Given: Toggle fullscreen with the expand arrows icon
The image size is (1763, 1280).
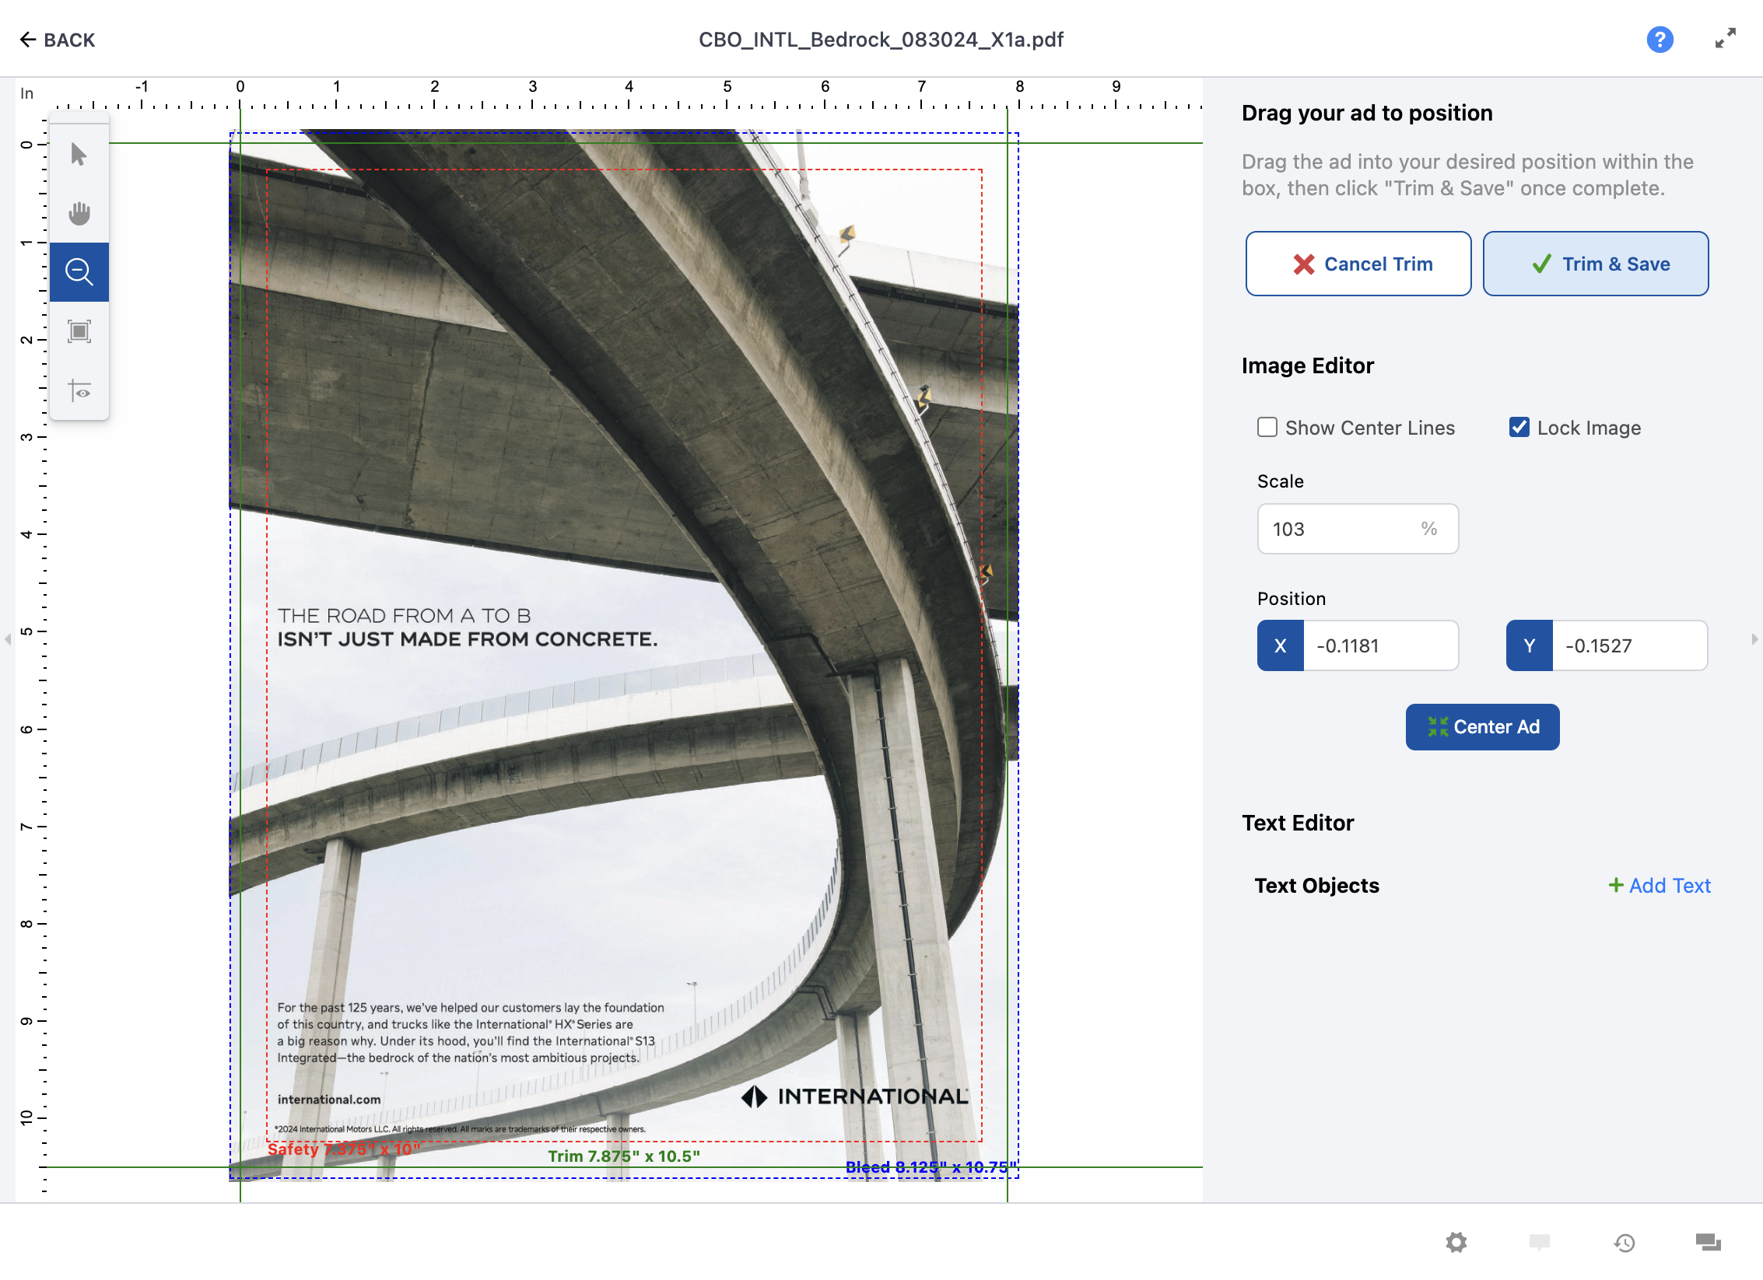Looking at the screenshot, I should click(x=1725, y=38).
